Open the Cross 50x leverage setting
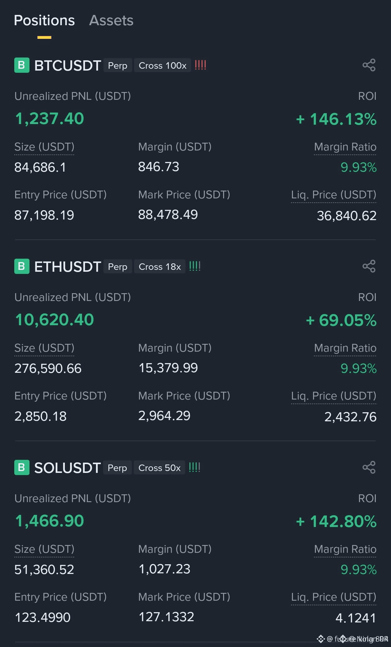 (x=159, y=468)
